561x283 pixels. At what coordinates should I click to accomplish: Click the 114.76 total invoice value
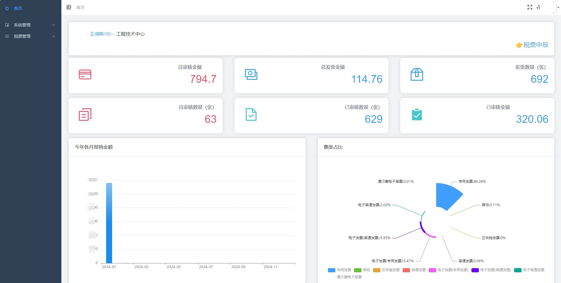click(367, 79)
